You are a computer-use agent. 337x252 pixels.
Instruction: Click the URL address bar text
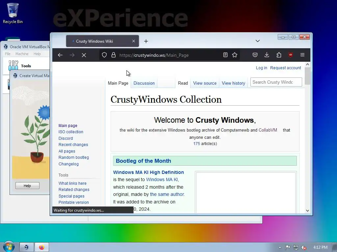point(154,55)
